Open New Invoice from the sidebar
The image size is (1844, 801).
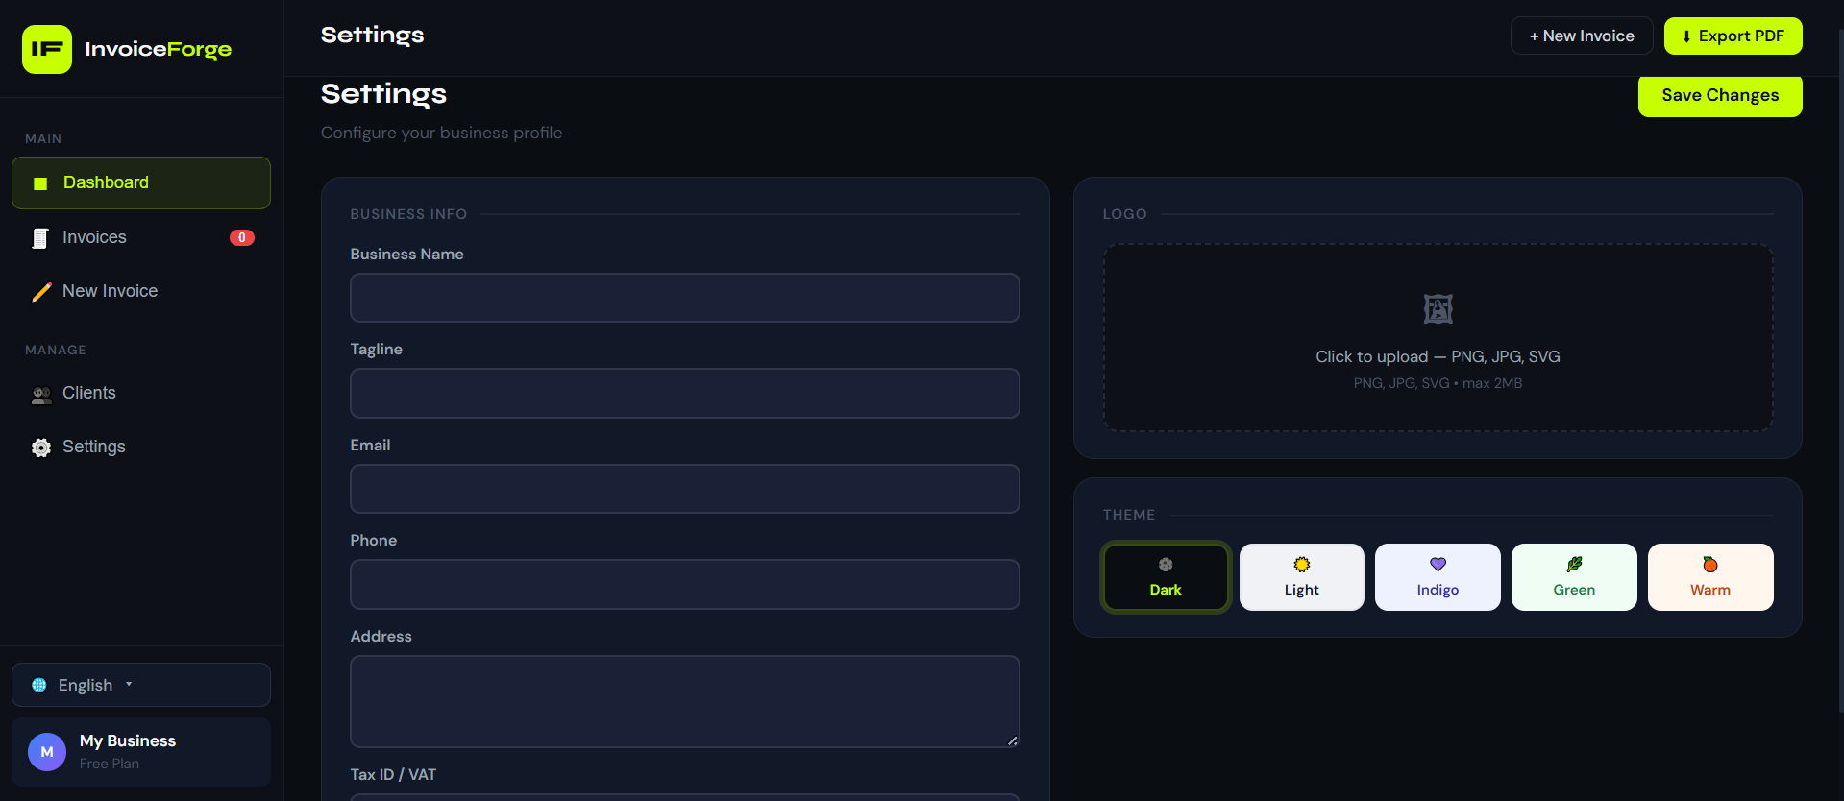click(x=141, y=291)
